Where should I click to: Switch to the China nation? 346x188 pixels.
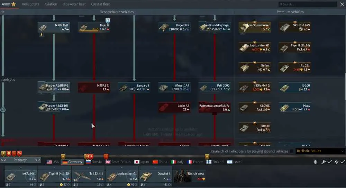click(160, 162)
